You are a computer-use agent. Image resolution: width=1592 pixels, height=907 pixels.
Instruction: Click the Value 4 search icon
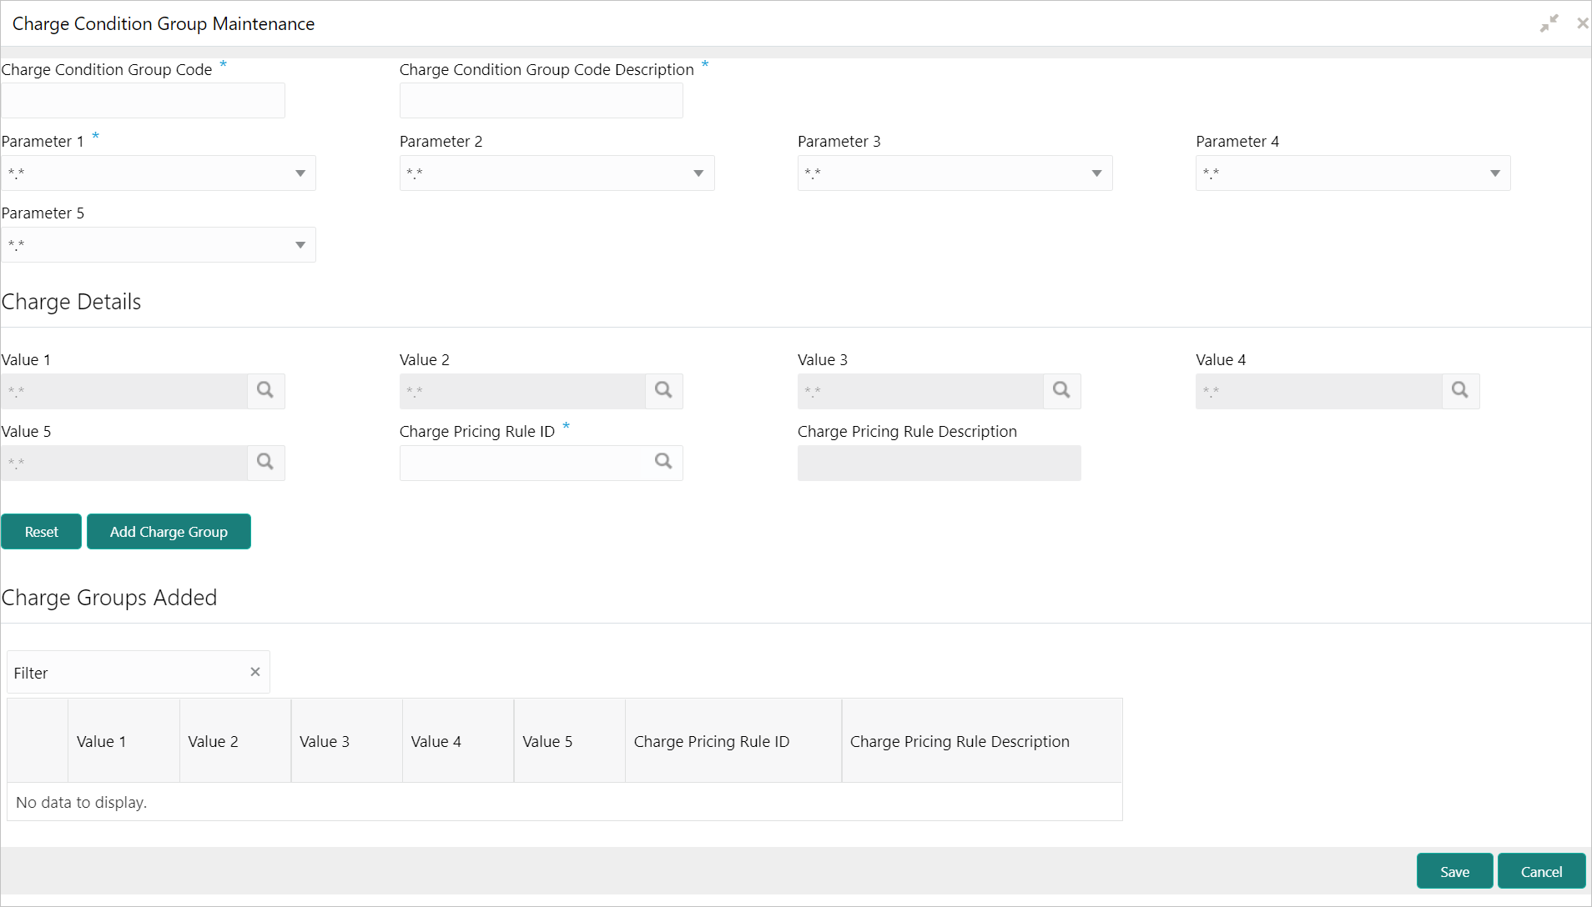pyautogui.click(x=1459, y=390)
